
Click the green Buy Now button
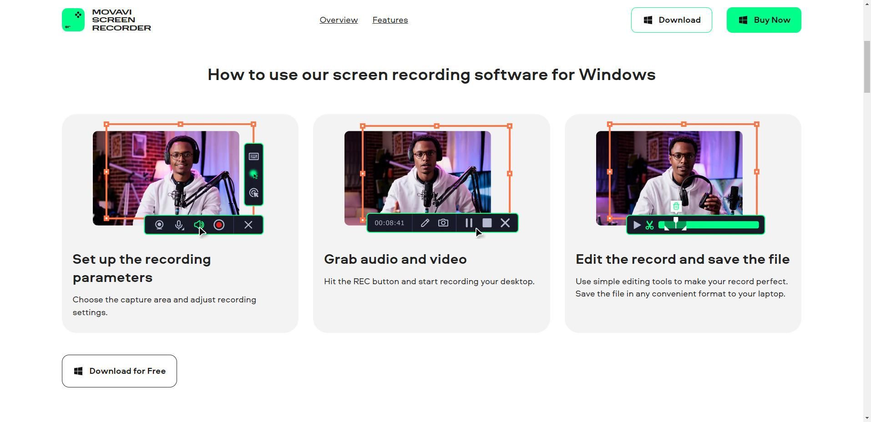(x=764, y=20)
